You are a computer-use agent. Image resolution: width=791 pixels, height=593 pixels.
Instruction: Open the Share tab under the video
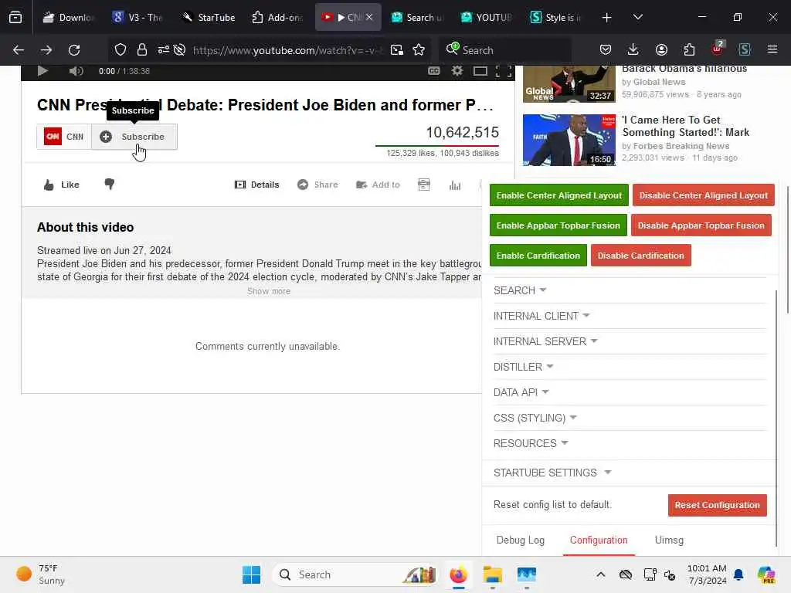point(317,185)
